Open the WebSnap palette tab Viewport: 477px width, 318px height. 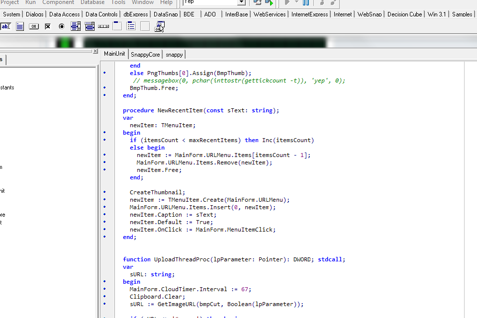click(370, 14)
